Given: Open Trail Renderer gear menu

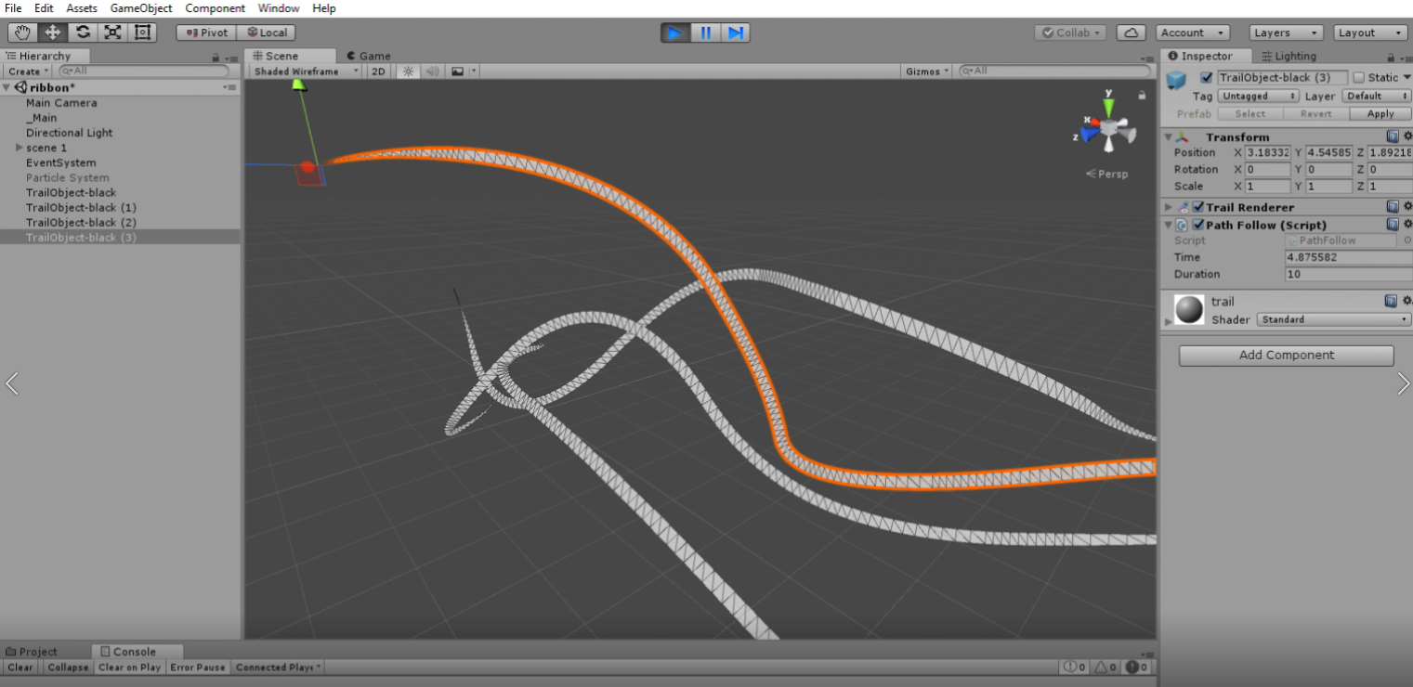Looking at the screenshot, I should [x=1406, y=207].
